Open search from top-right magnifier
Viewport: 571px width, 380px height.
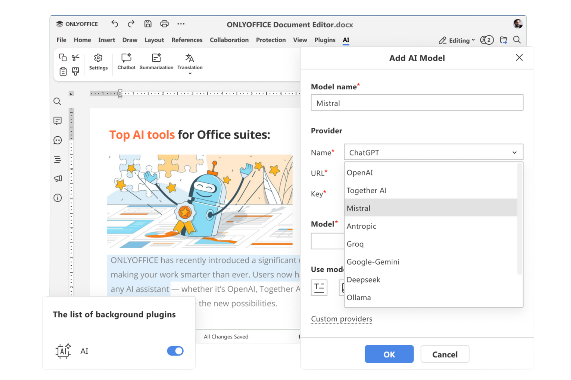click(517, 40)
